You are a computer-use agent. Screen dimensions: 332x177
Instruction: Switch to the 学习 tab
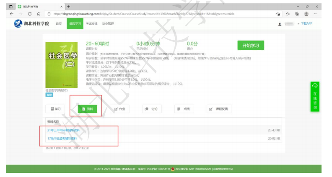[x=55, y=109]
